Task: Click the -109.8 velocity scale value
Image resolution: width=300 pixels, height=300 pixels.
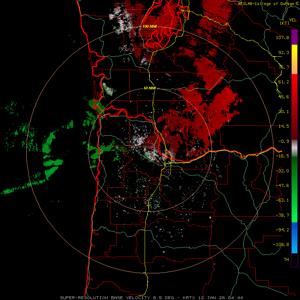Action: [x=281, y=245]
